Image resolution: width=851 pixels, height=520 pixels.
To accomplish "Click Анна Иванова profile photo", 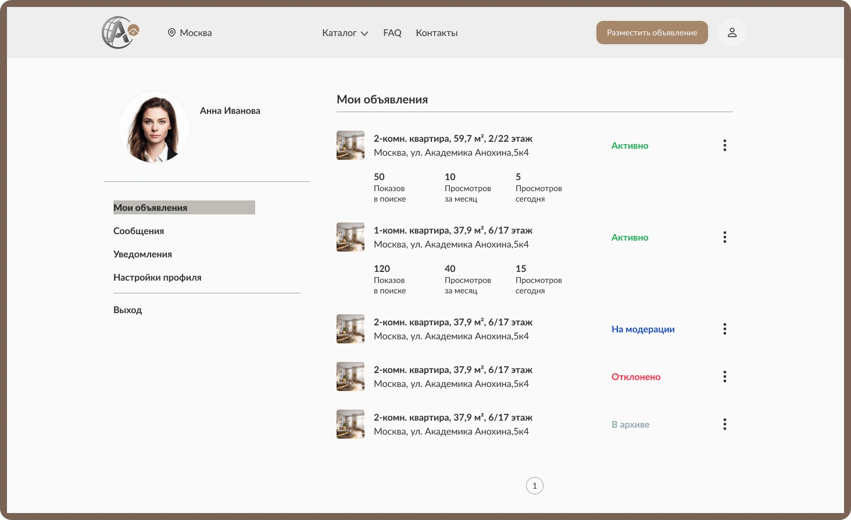I will [154, 127].
